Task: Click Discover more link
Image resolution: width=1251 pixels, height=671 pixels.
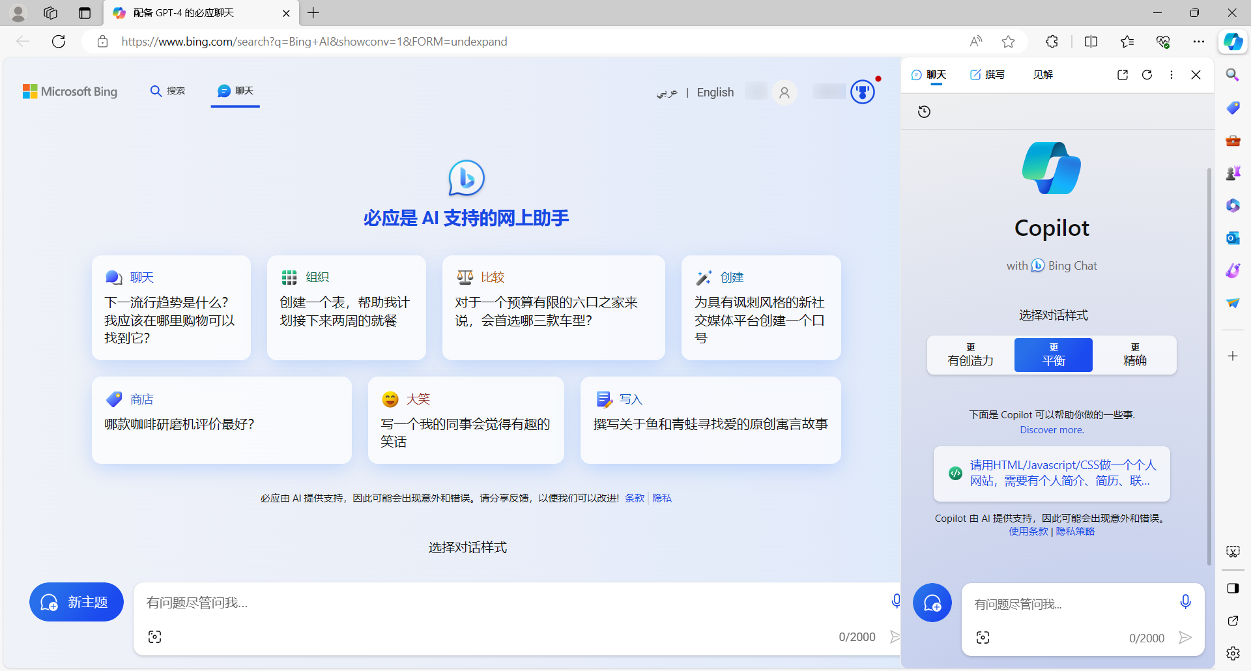Action: [1052, 430]
